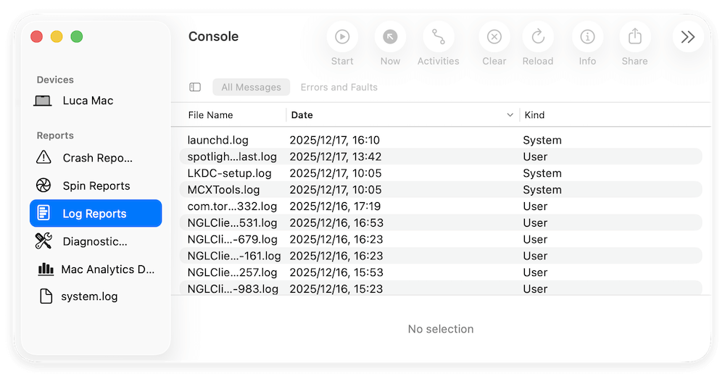Image resolution: width=725 pixels, height=376 pixels.
Task: Zoom the Console window with green button
Action: click(77, 36)
